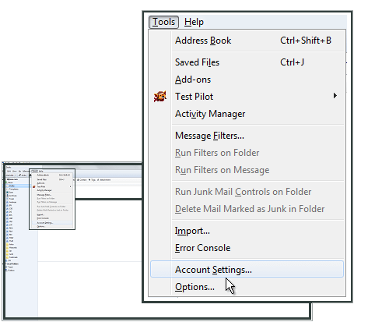Open Account Settings
Screen dimensions: 389x322
coord(247,270)
